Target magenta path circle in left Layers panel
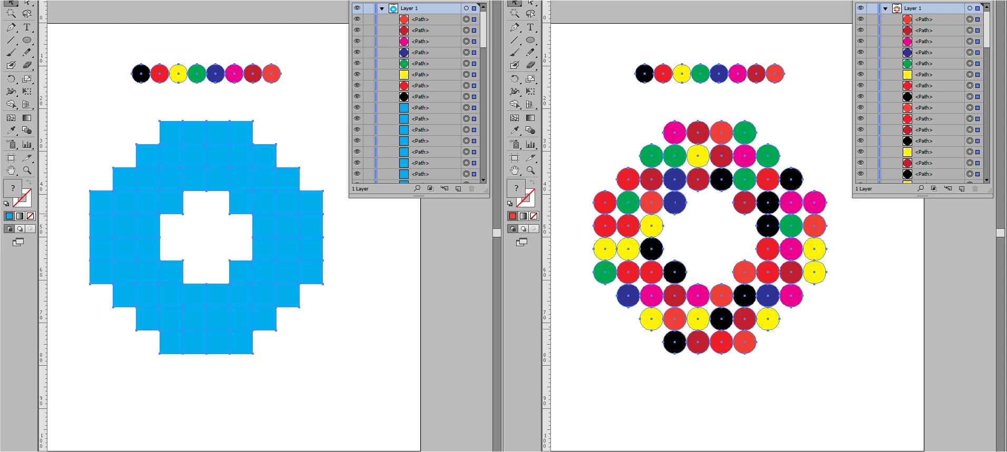This screenshot has width=1007, height=452. pyautogui.click(x=466, y=41)
